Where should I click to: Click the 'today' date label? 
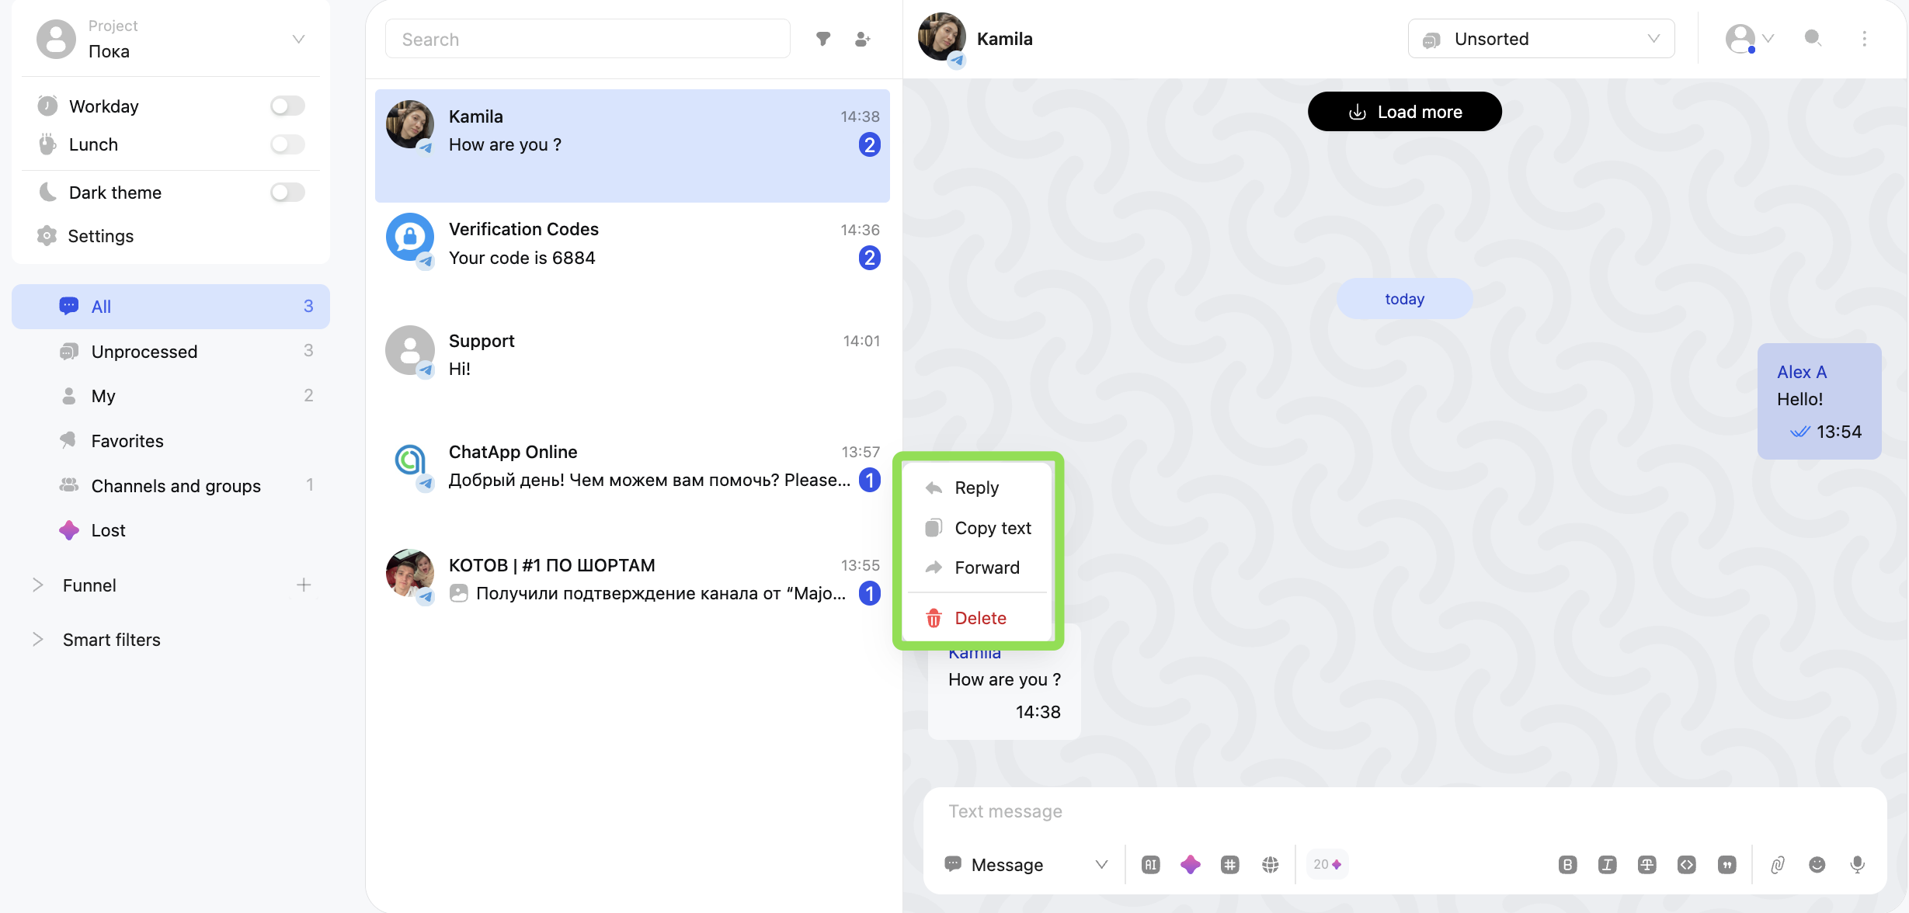point(1404,299)
